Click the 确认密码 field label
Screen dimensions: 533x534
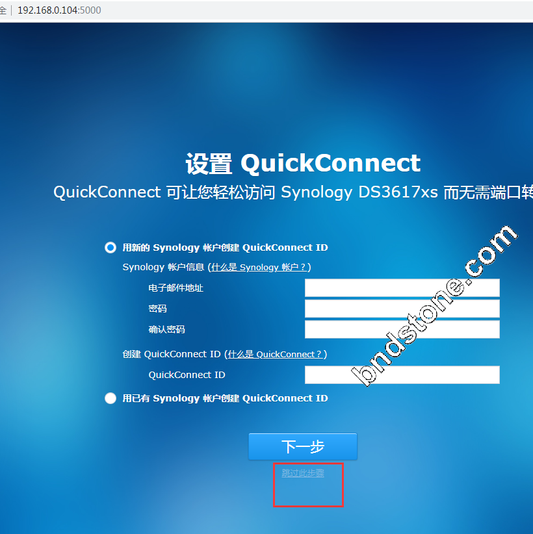tap(166, 329)
